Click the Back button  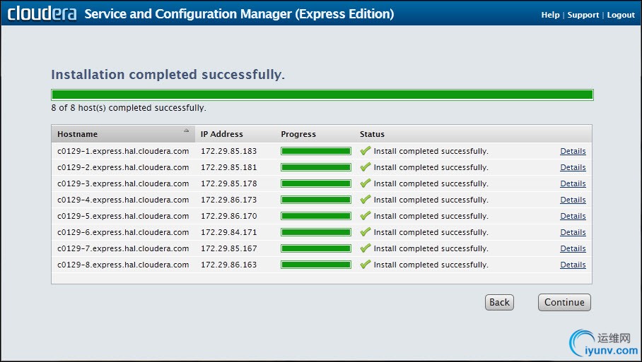pos(499,302)
